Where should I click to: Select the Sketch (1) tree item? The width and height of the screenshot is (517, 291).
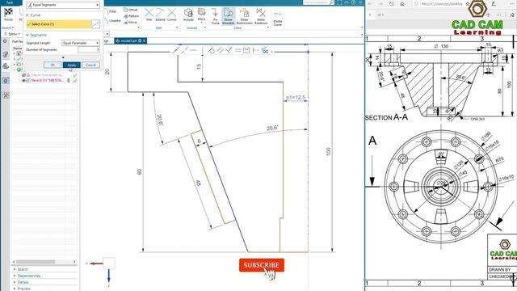(x=47, y=81)
